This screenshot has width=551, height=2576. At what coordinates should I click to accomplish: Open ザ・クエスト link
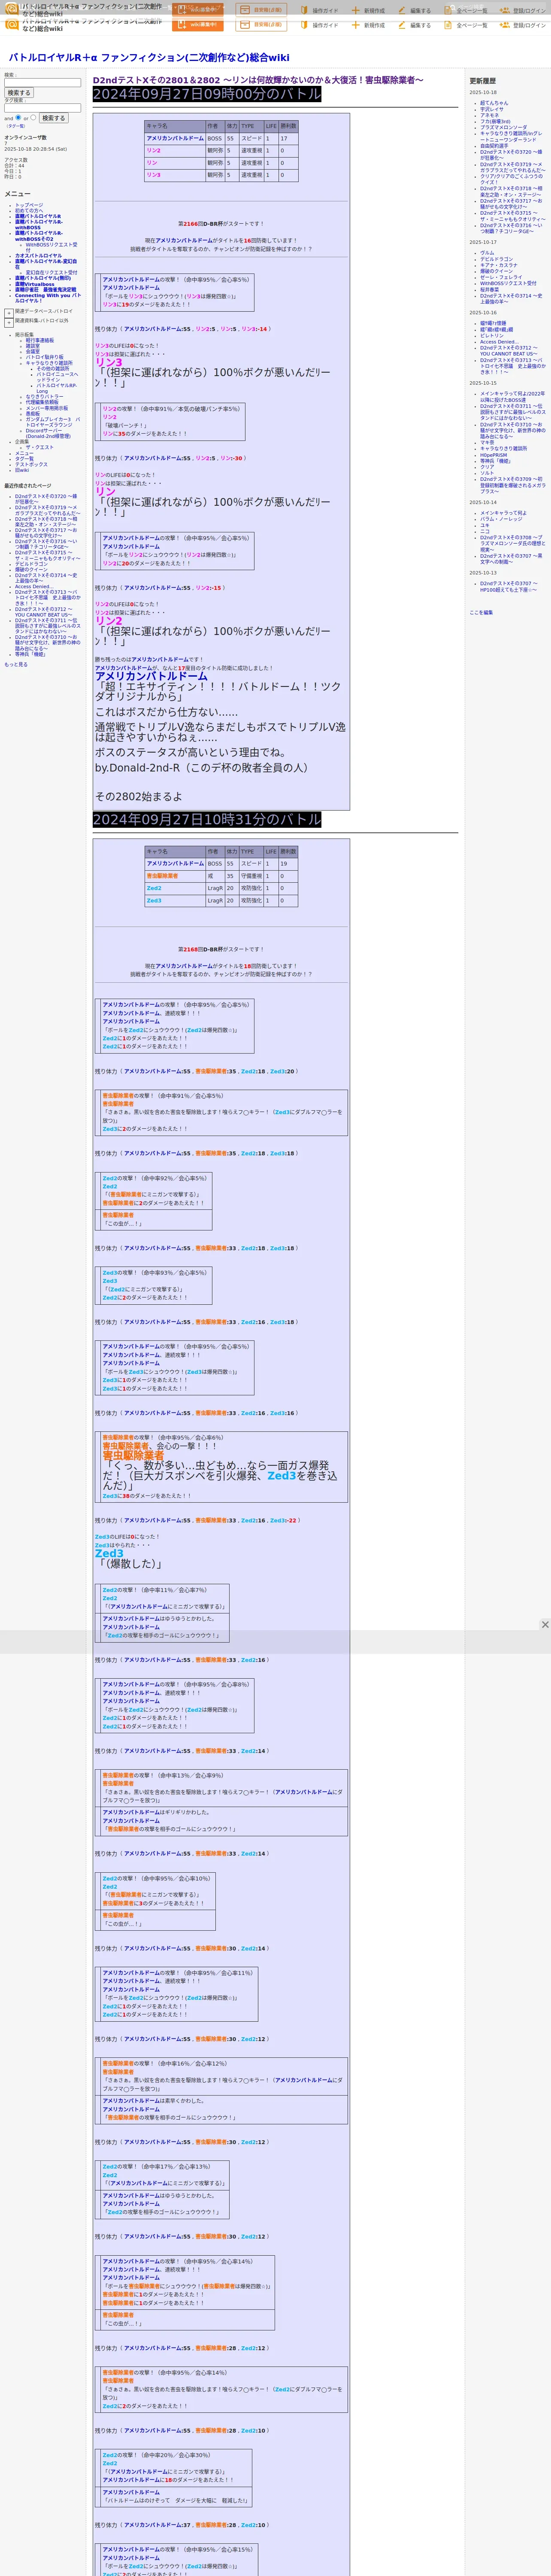[x=40, y=448]
